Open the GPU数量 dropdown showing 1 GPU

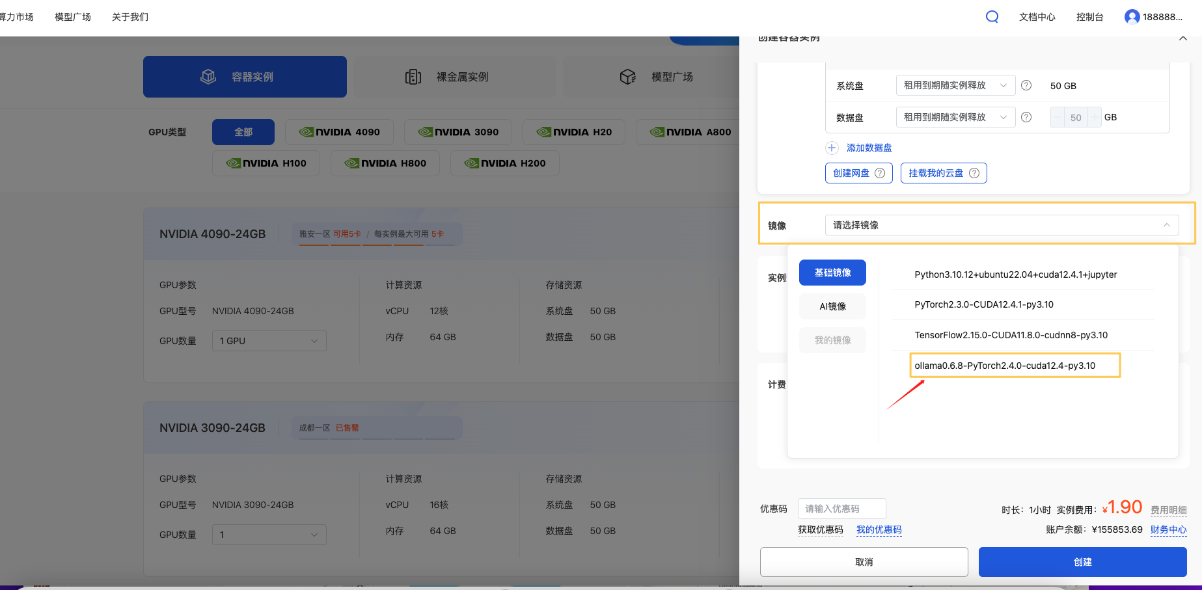click(269, 341)
